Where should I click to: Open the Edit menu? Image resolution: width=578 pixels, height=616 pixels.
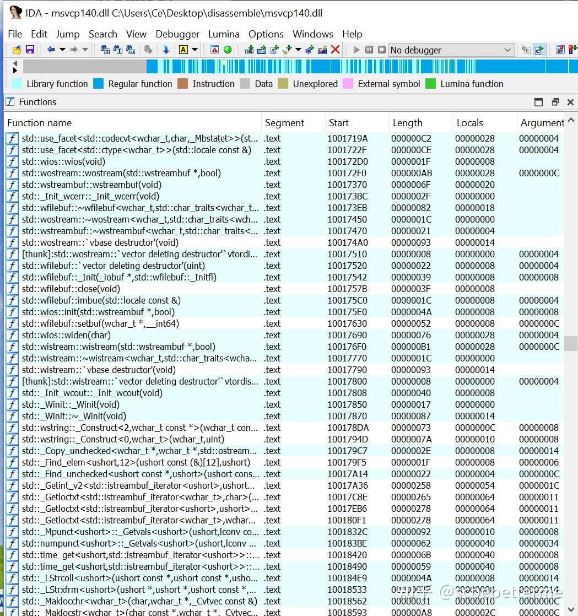pyautogui.click(x=39, y=34)
